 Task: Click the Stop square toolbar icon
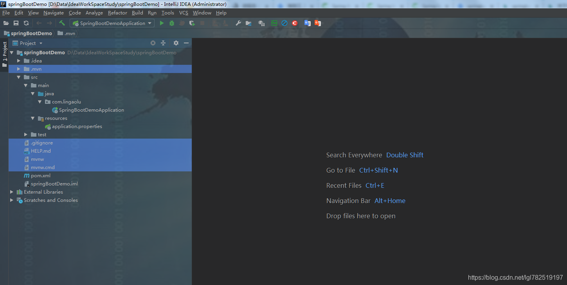click(202, 23)
